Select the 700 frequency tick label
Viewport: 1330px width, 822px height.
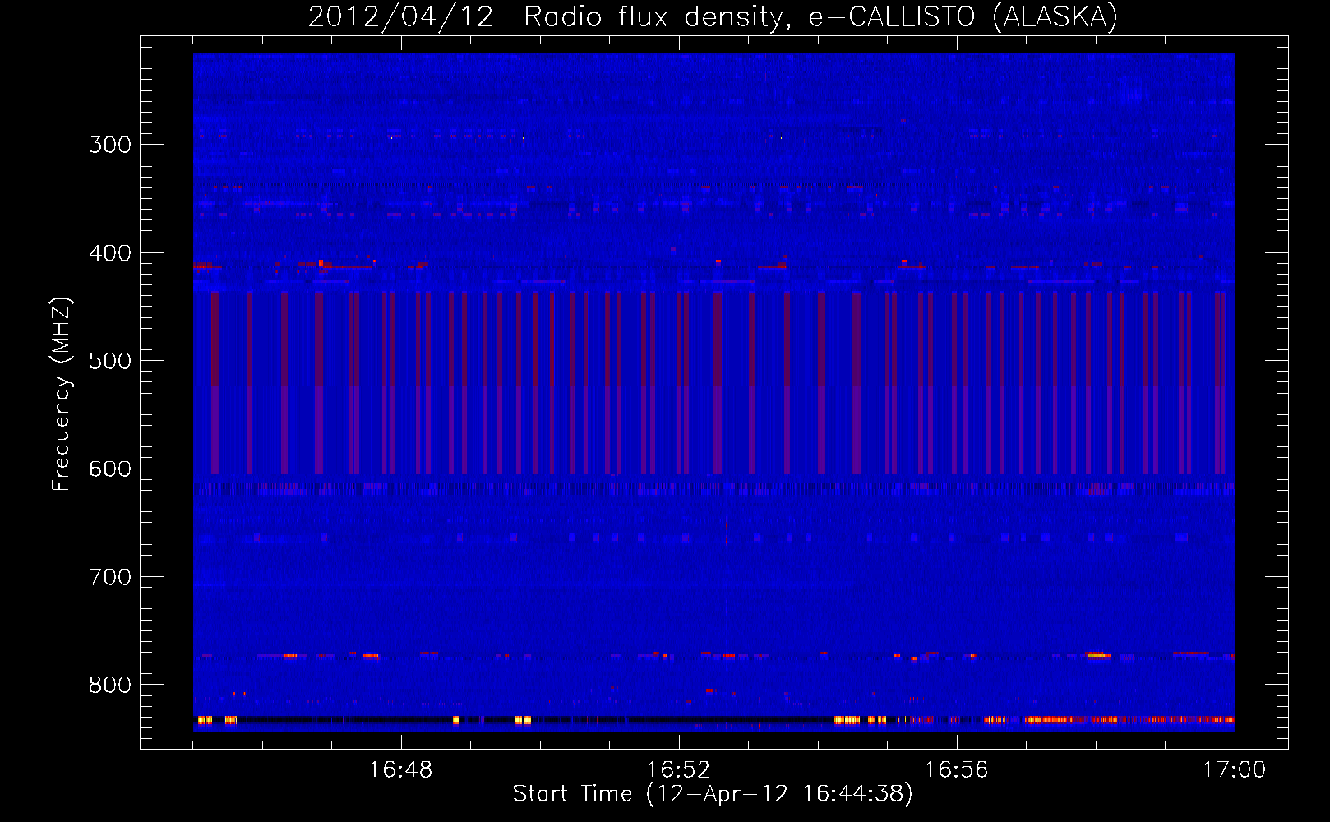[x=110, y=577]
